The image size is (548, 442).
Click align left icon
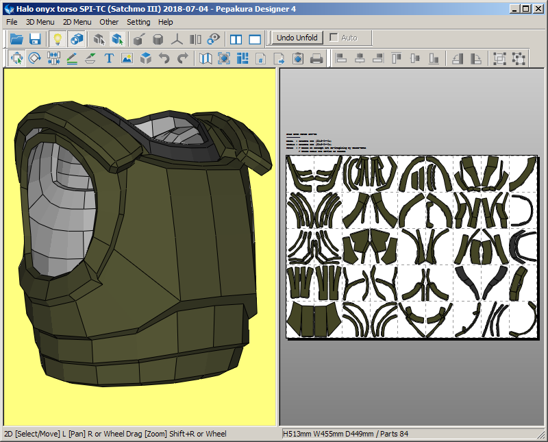point(341,58)
